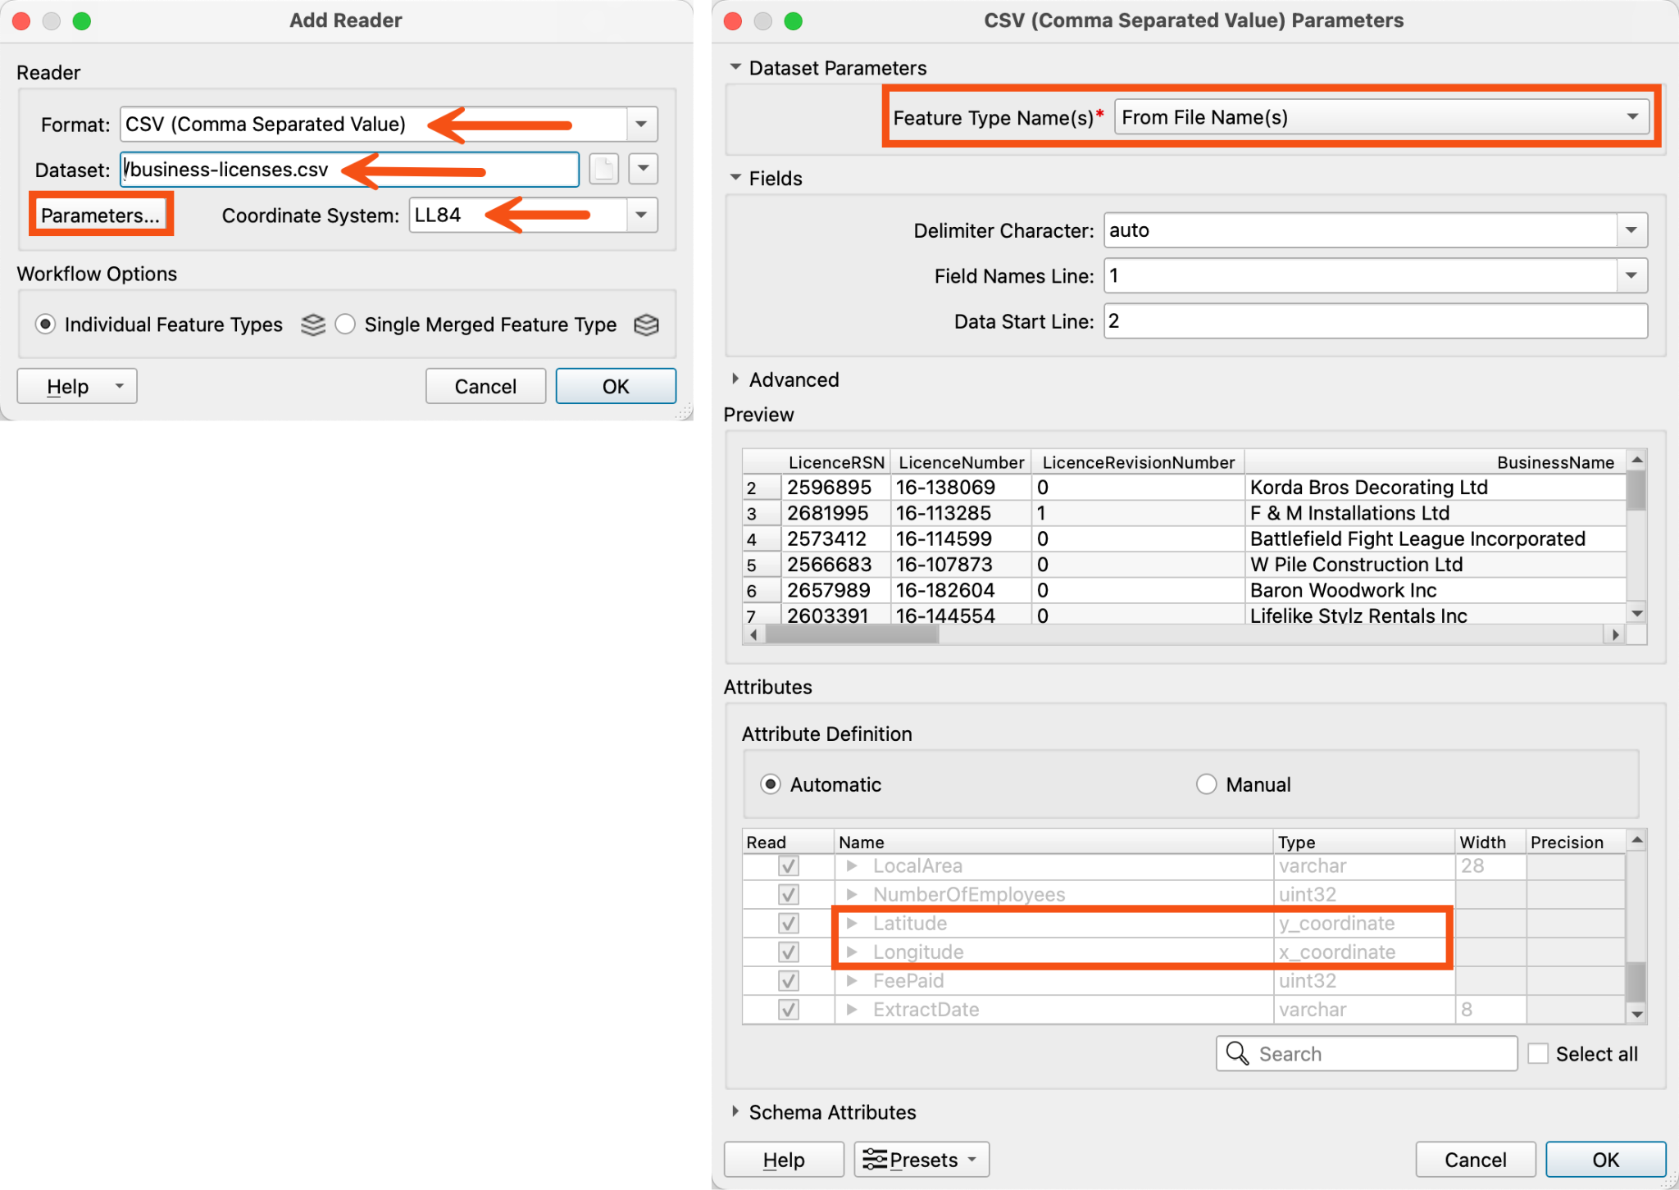The width and height of the screenshot is (1679, 1190).
Task: Click Help in CSV Parameters dialog
Action: point(784,1160)
